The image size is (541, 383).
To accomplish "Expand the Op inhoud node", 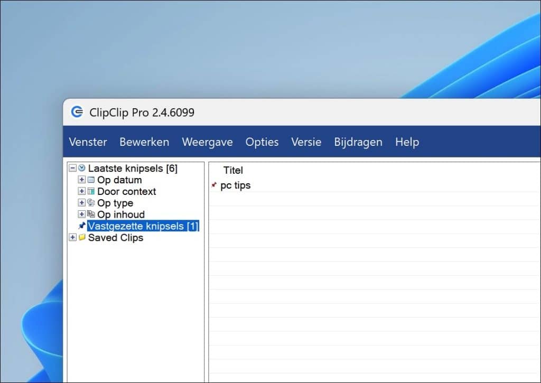I will point(81,214).
